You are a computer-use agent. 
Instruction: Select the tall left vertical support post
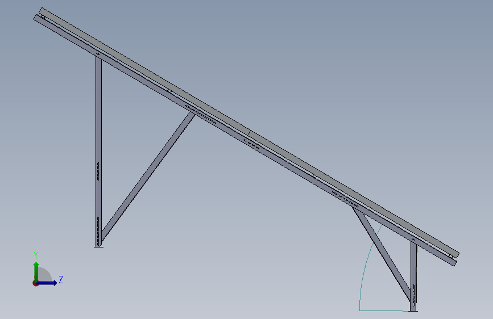98,151
